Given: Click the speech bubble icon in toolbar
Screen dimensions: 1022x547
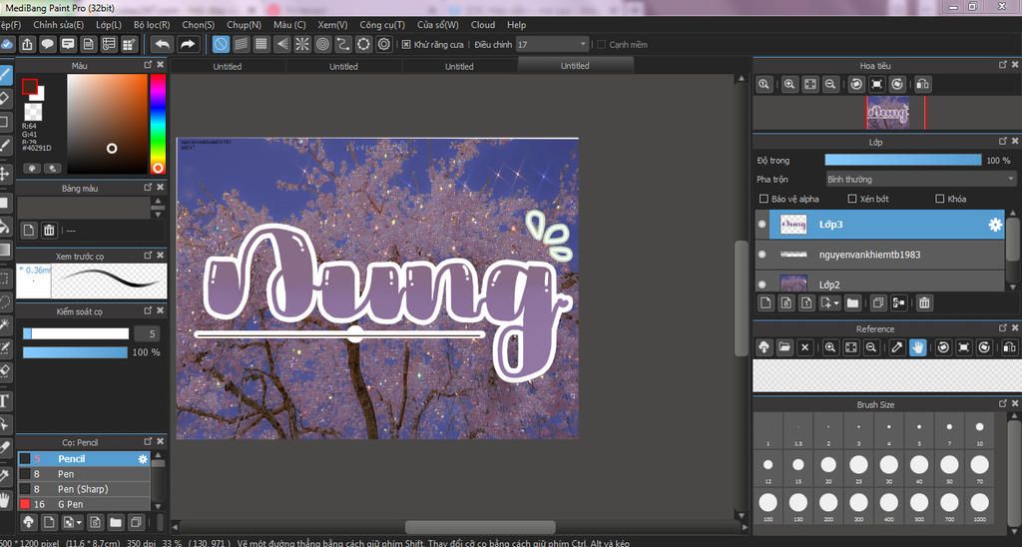Looking at the screenshot, I should coord(47,44).
